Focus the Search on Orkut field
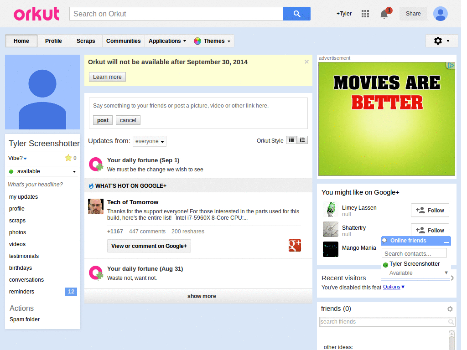This screenshot has height=350, width=467. tap(176, 14)
